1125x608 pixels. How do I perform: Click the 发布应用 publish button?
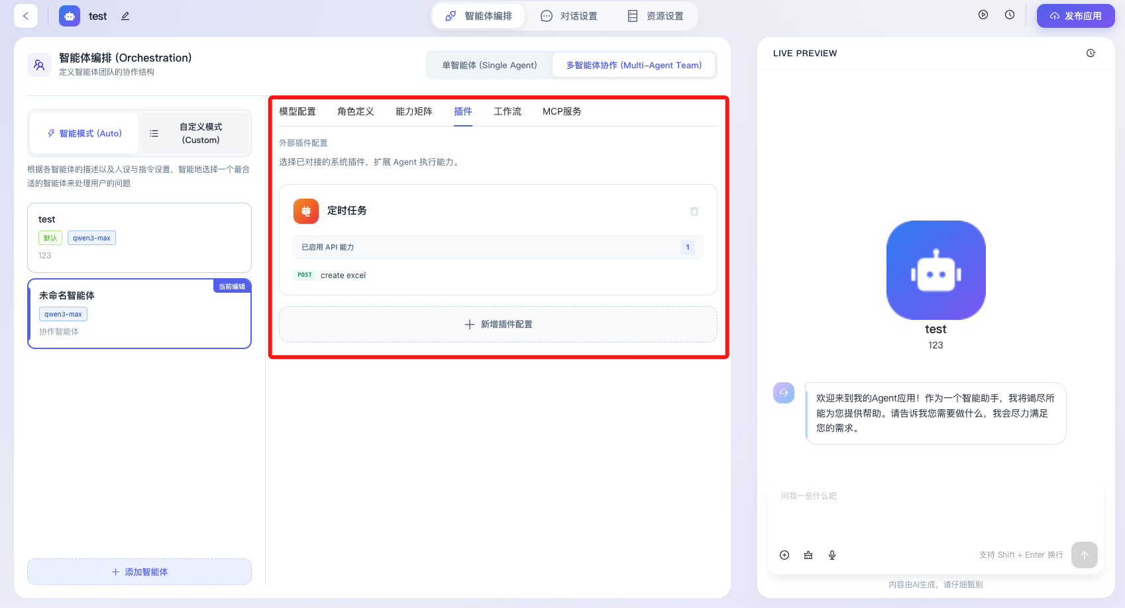[x=1075, y=16]
